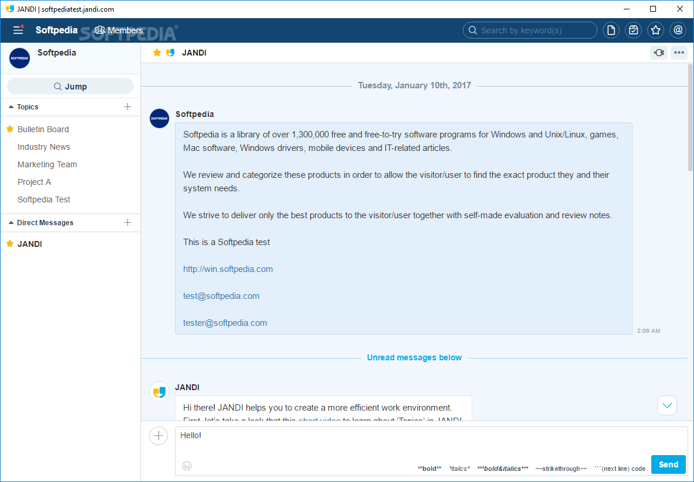Click the Unread messages below label
694x482 pixels.
click(x=414, y=357)
